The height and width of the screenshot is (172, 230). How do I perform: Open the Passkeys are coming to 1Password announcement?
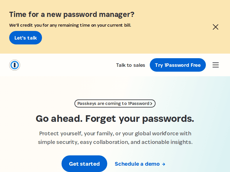tap(115, 103)
